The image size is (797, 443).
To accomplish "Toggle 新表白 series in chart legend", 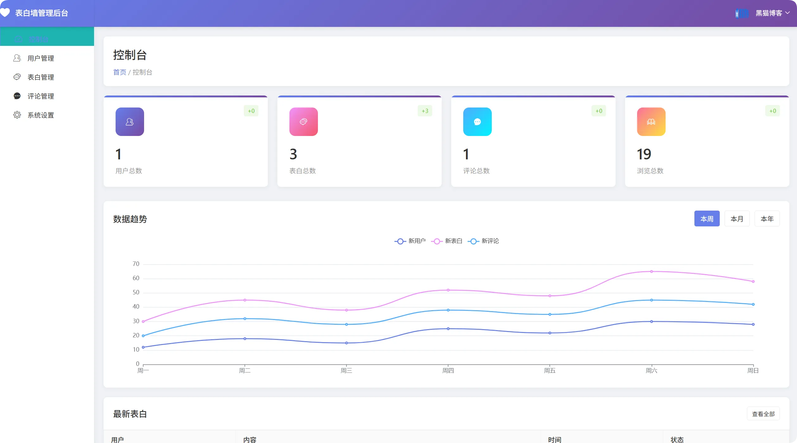I will [446, 241].
